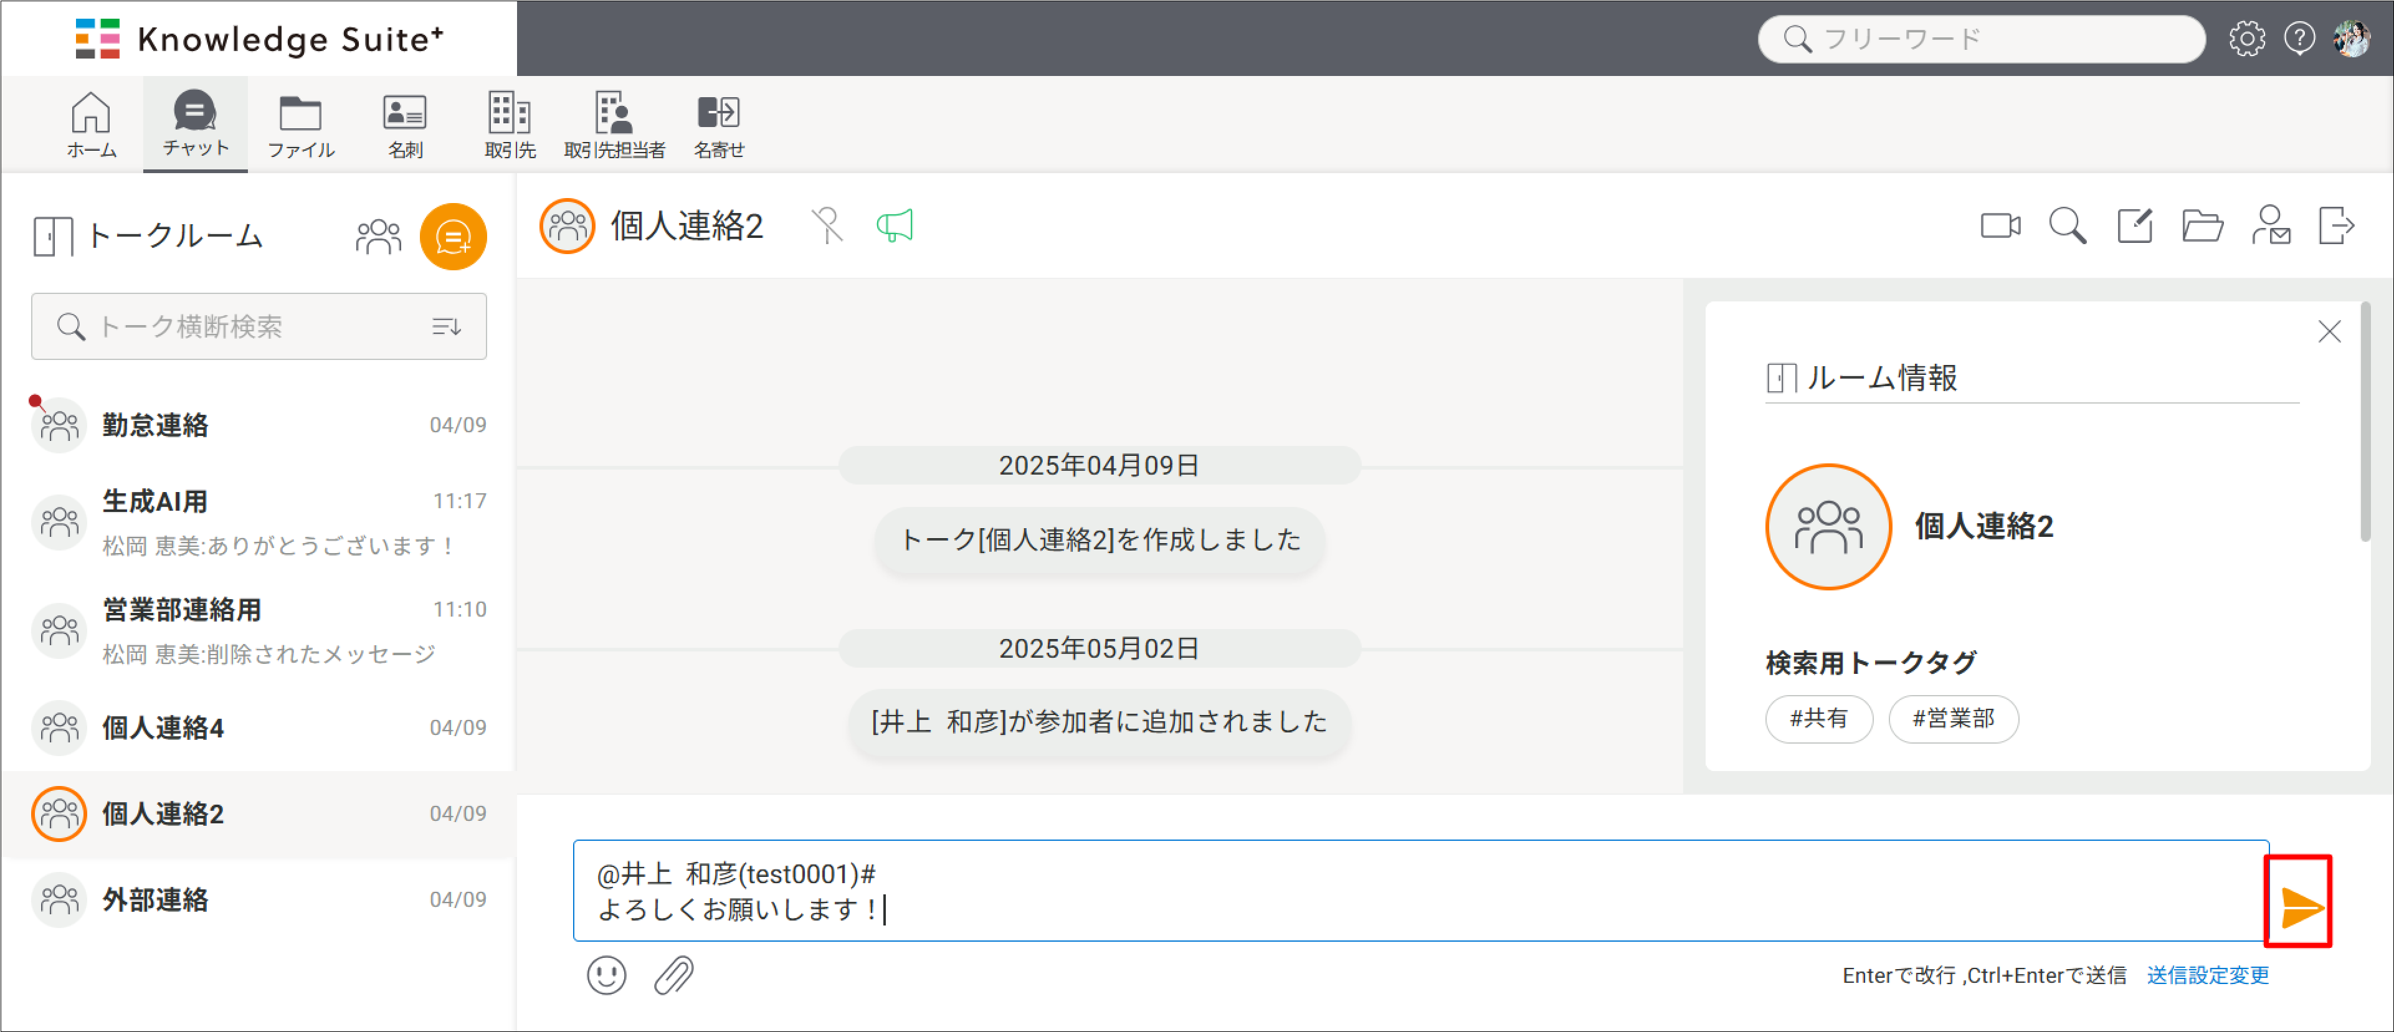Open the invite member icon
The width and height of the screenshot is (2394, 1032).
point(2271,225)
